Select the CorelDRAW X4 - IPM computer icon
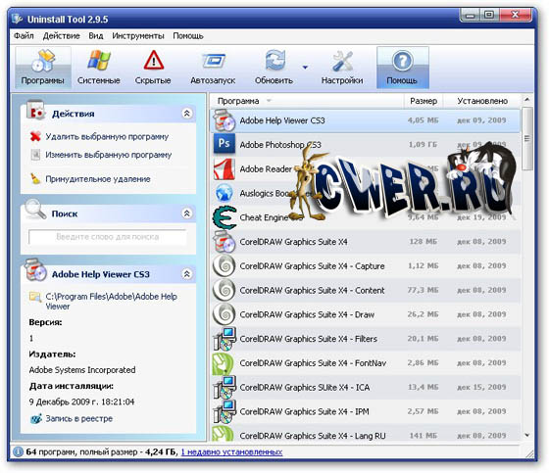Screen dimensions: 549x473 pyautogui.click(x=225, y=411)
